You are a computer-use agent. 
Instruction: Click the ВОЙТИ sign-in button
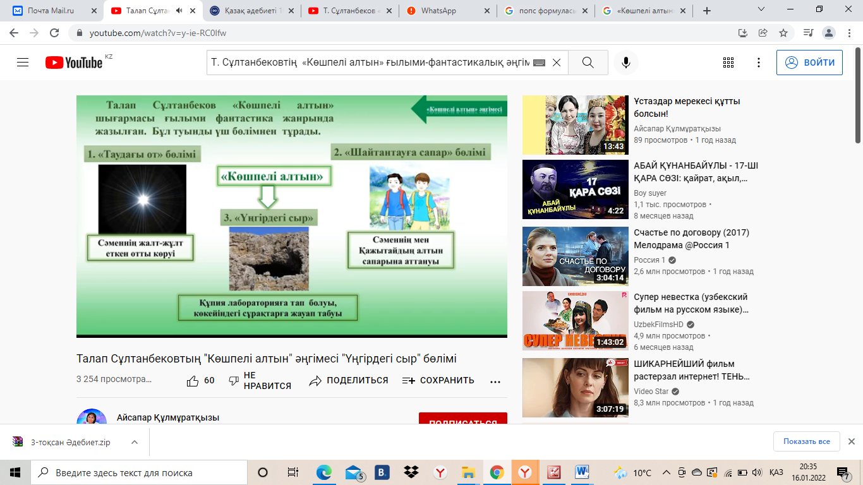[x=809, y=63]
